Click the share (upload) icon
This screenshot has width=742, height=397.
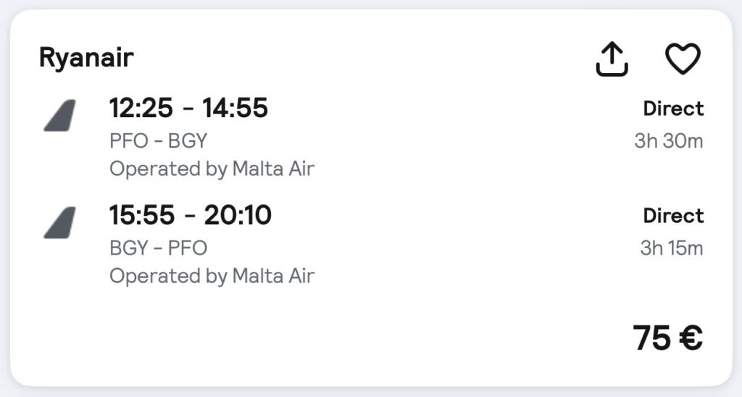(612, 59)
